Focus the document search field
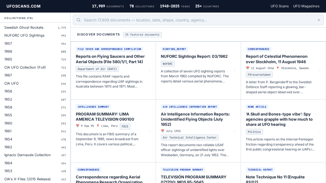This screenshot has width=326, height=183. click(x=198, y=20)
